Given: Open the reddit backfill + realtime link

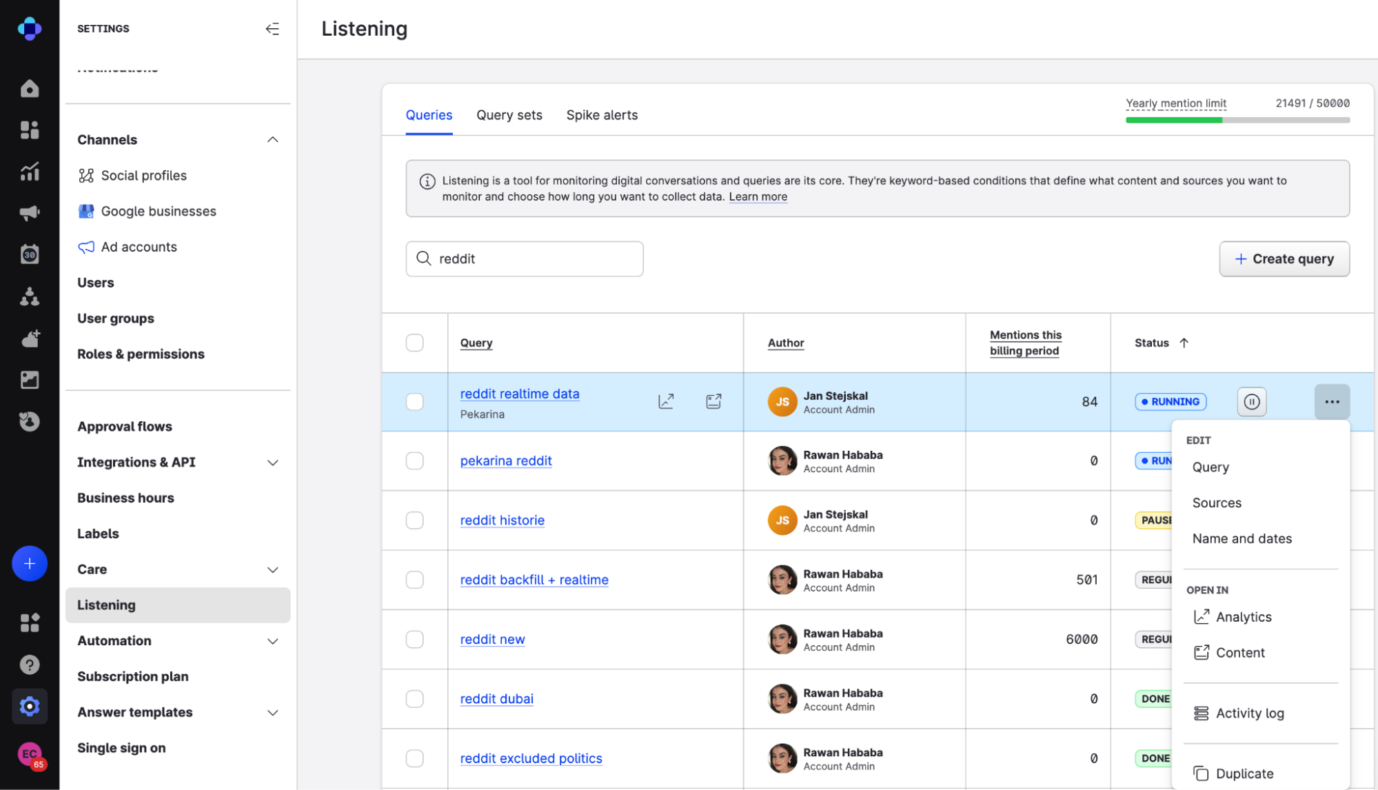Looking at the screenshot, I should click(534, 580).
